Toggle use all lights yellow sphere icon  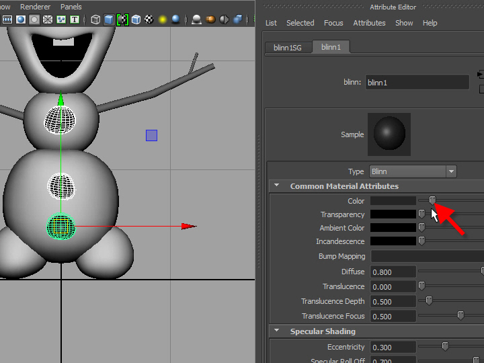tap(162, 20)
